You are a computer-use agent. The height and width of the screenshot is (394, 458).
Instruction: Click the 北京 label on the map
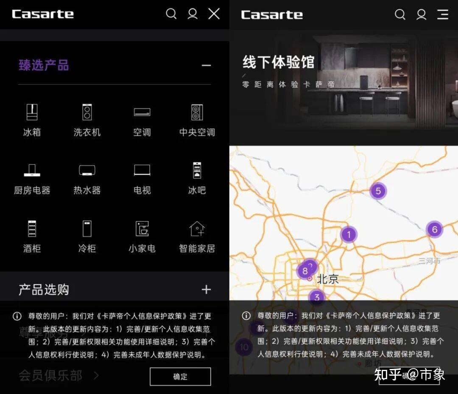click(x=327, y=279)
